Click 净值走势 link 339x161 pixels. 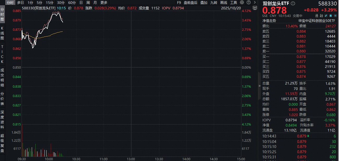point(269,21)
